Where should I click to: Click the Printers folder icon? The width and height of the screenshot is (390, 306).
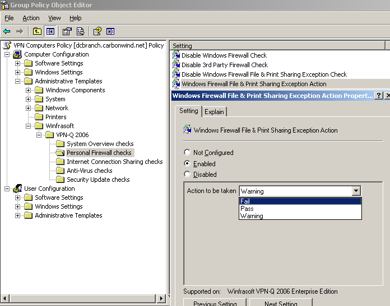pyautogui.click(x=39, y=117)
